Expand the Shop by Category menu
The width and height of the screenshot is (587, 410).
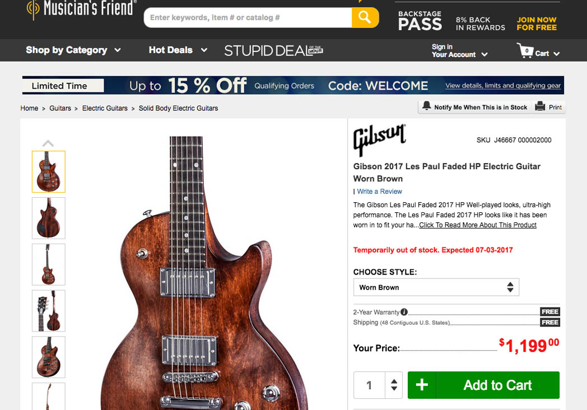tap(73, 50)
